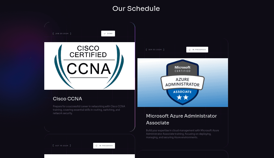The height and width of the screenshot is (158, 274).
Task: Click the JAN 25 2024 date label
Action: point(62,34)
